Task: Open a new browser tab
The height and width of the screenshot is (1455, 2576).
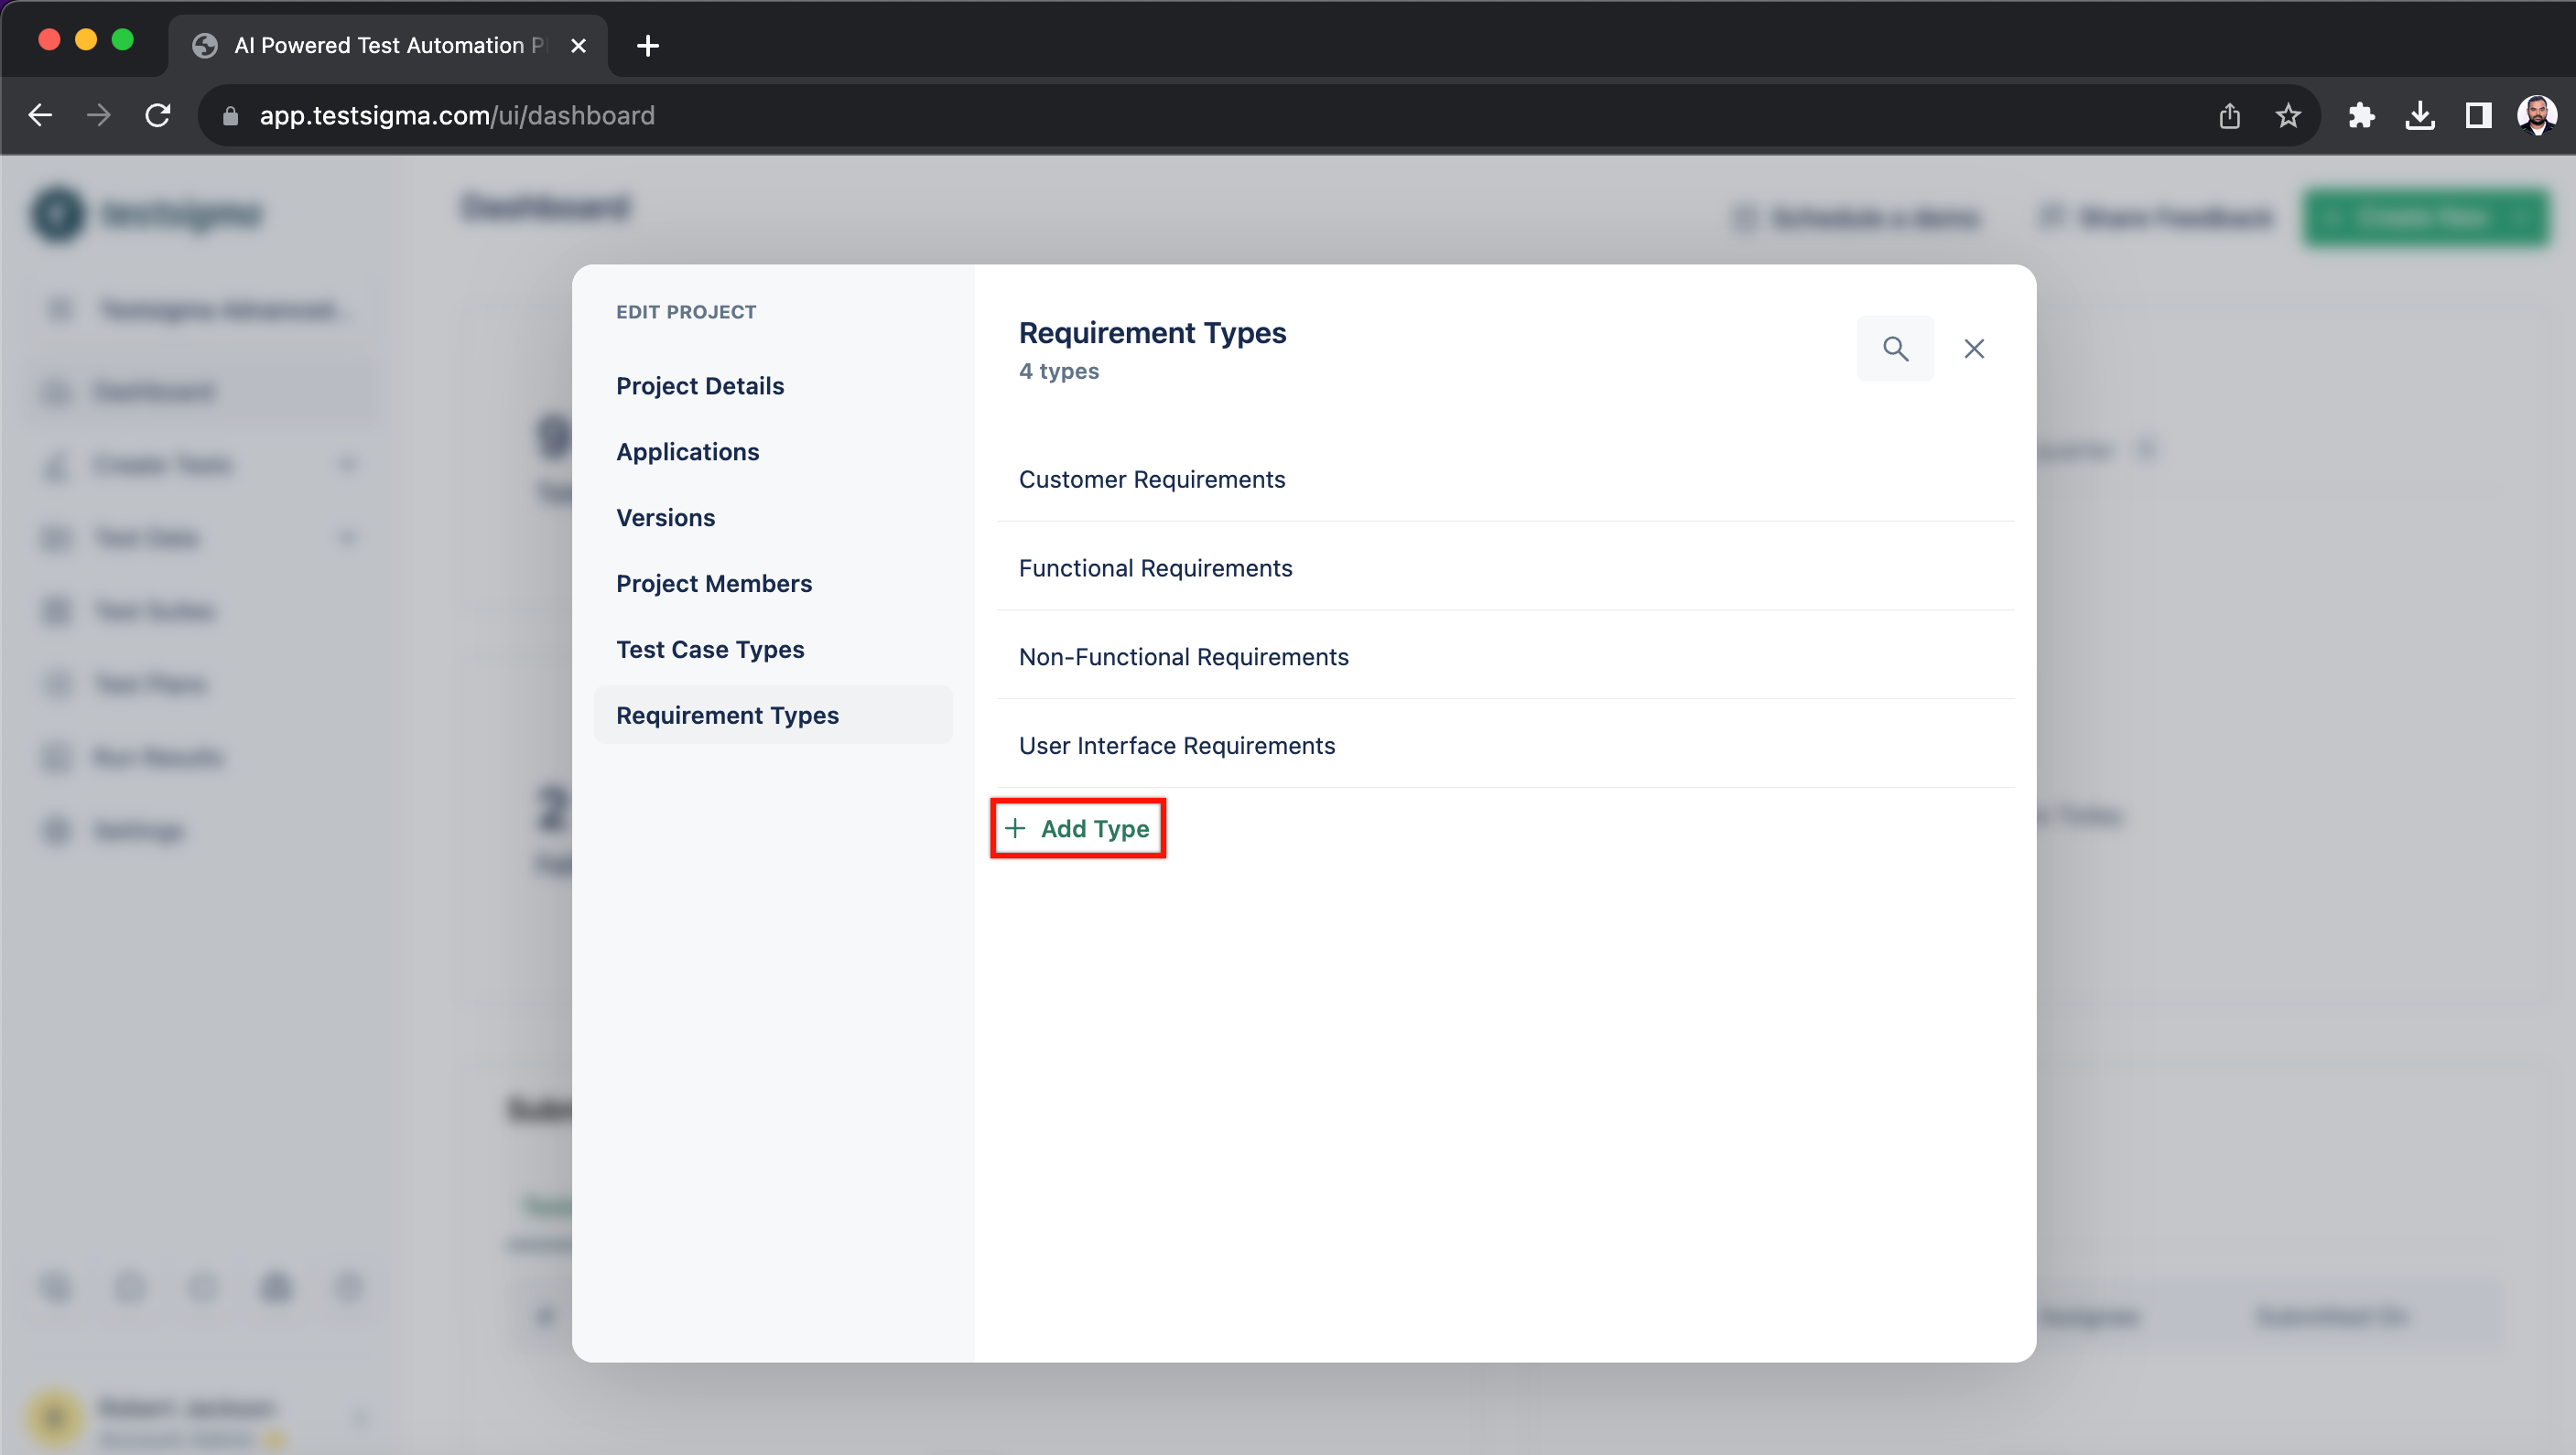Action: (648, 46)
